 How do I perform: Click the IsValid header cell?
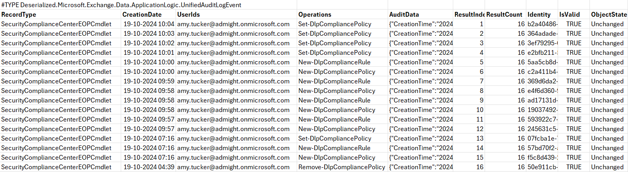point(574,15)
